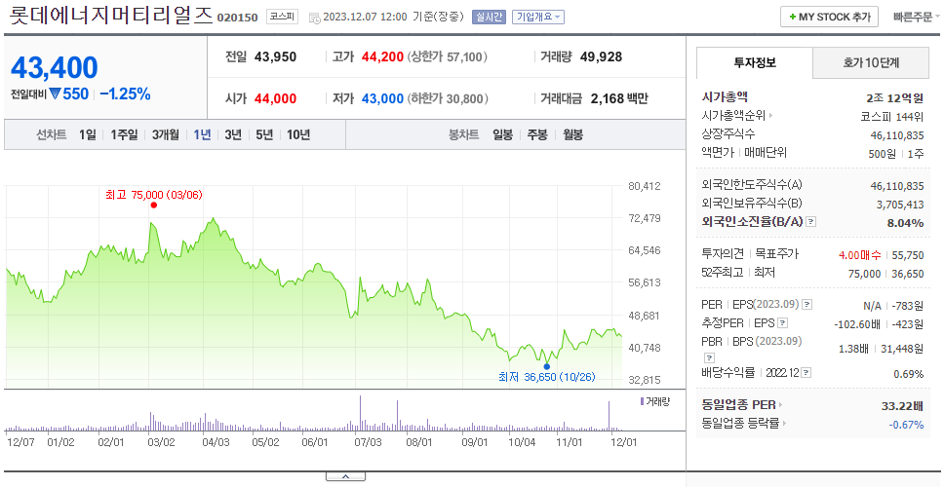Click target price 55,750
Image resolution: width=944 pixels, height=487 pixels.
(x=908, y=255)
